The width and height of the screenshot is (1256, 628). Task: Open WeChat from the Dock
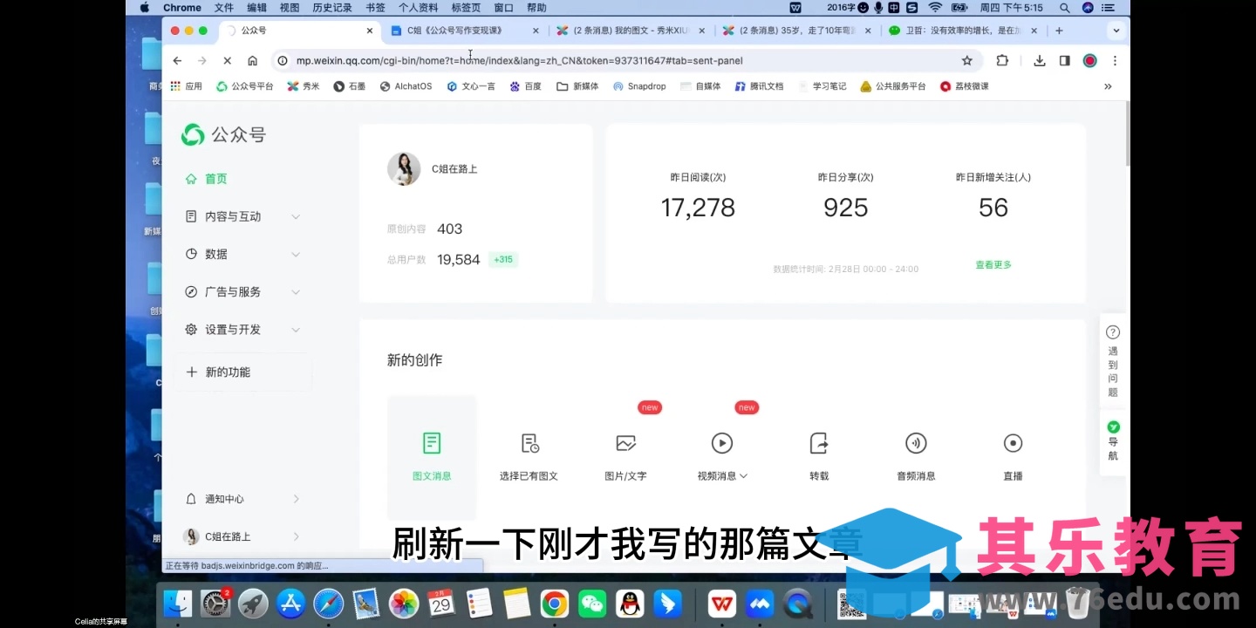click(592, 604)
